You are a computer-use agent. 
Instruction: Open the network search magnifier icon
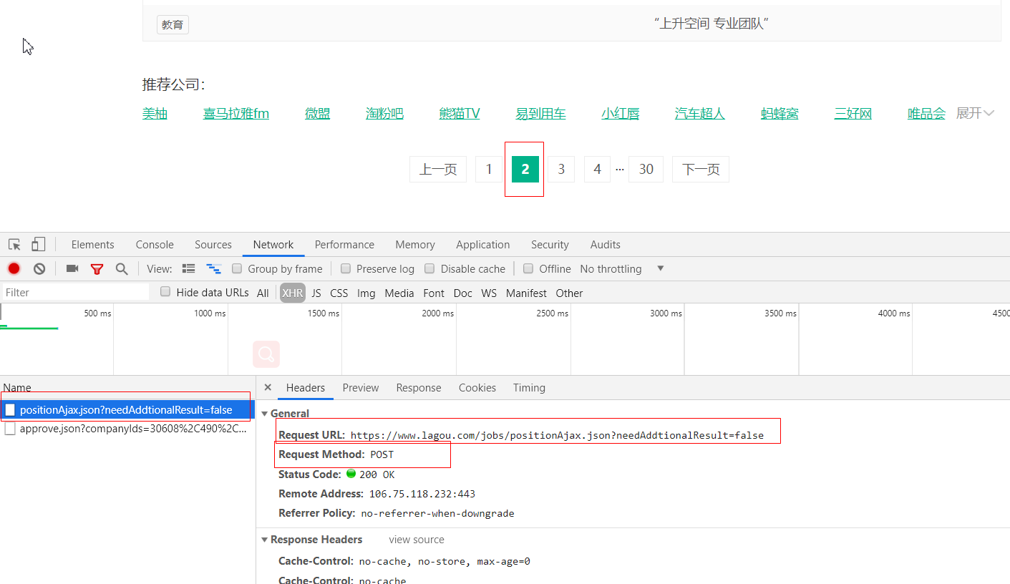click(122, 269)
